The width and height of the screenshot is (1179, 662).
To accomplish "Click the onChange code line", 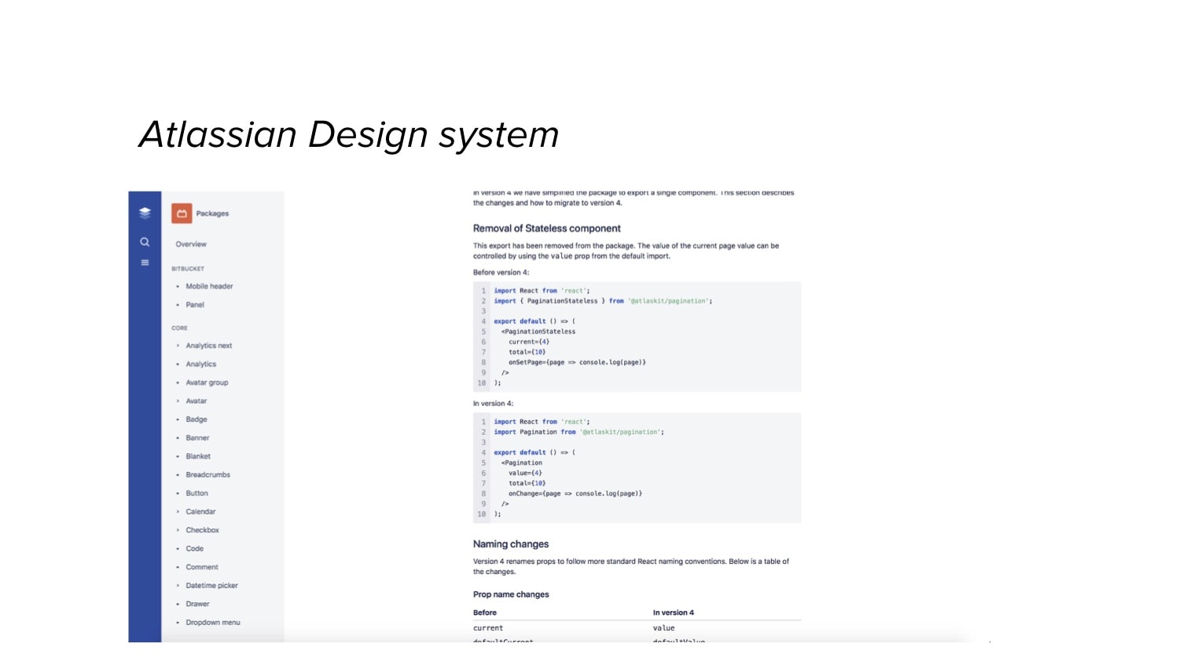I will (x=575, y=493).
